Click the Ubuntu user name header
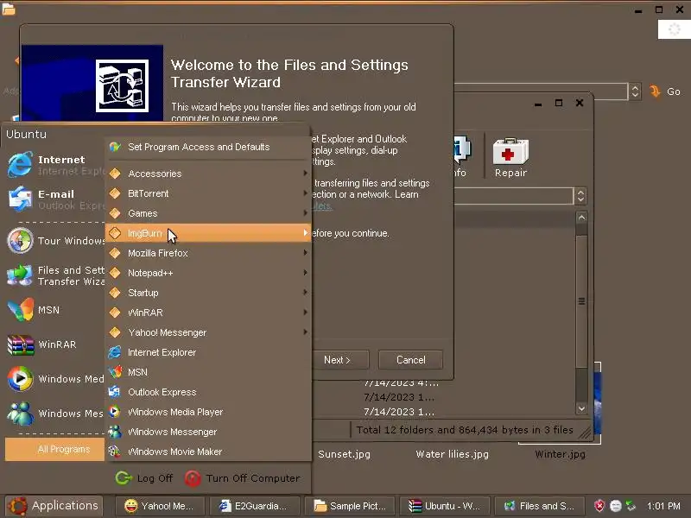Image resolution: width=691 pixels, height=518 pixels. 26,134
